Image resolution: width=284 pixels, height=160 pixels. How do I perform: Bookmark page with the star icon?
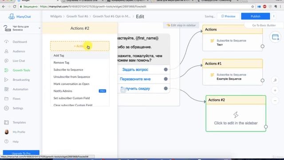pyautogui.click(x=252, y=7)
